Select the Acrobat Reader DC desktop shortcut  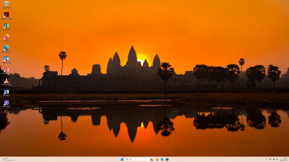point(6,15)
